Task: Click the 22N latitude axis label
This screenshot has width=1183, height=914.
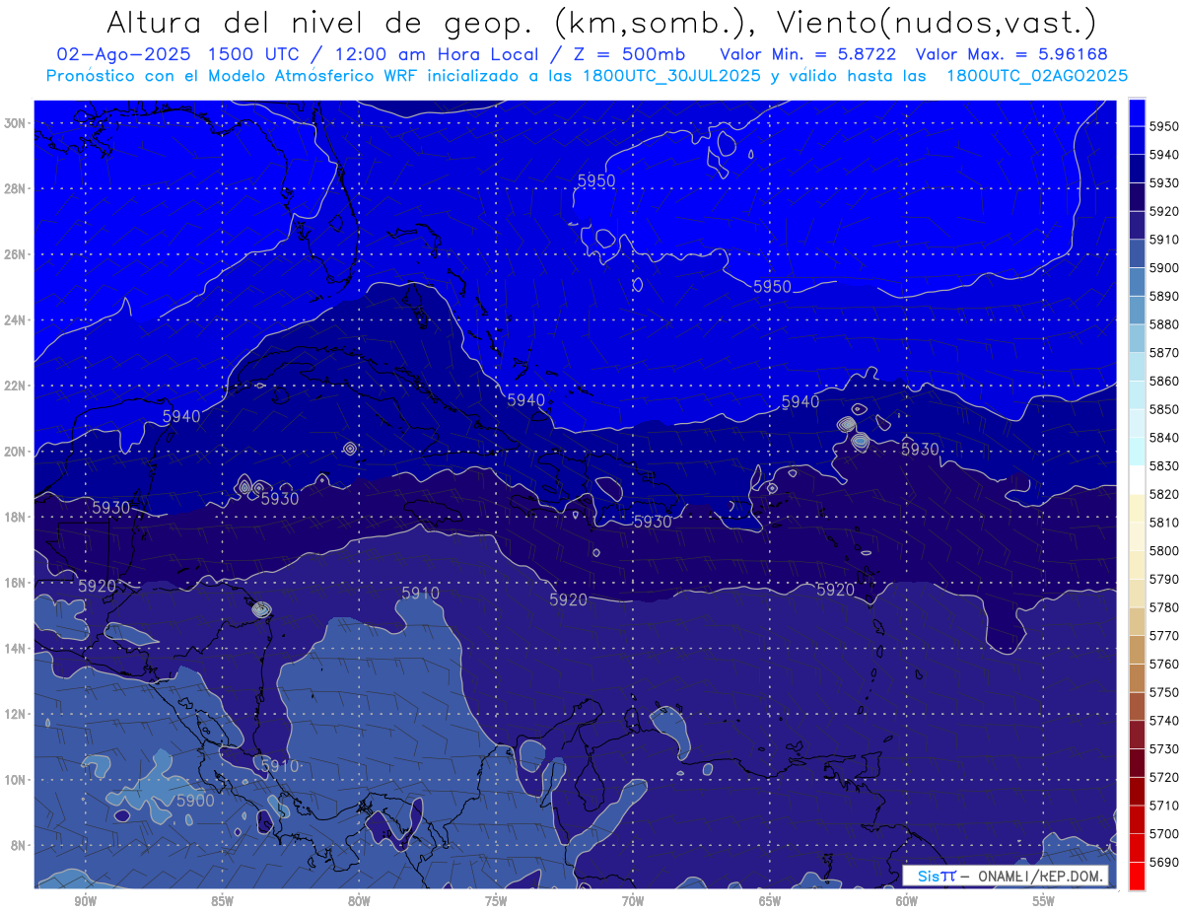Action: click(x=15, y=386)
